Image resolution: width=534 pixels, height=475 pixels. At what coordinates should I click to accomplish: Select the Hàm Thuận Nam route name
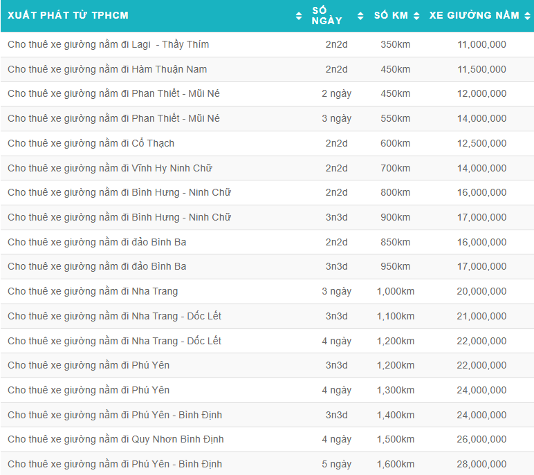(107, 69)
